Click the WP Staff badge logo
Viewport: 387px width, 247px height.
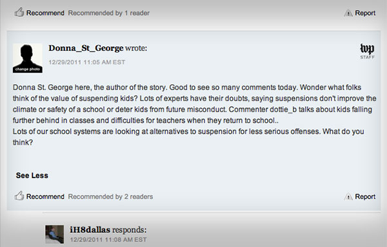tap(367, 51)
